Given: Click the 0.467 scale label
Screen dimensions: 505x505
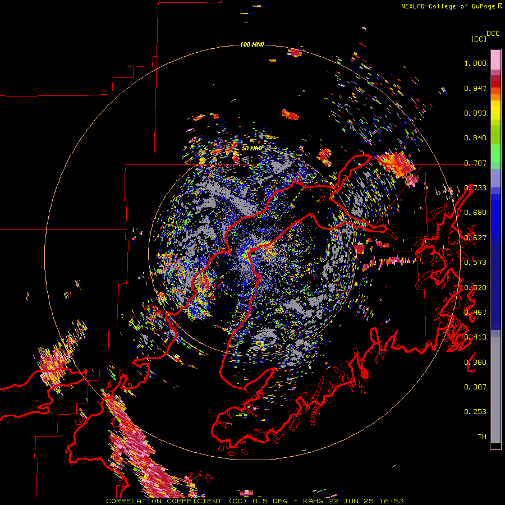Looking at the screenshot, I should pos(475,313).
